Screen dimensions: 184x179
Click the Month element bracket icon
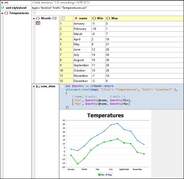coord(38,18)
